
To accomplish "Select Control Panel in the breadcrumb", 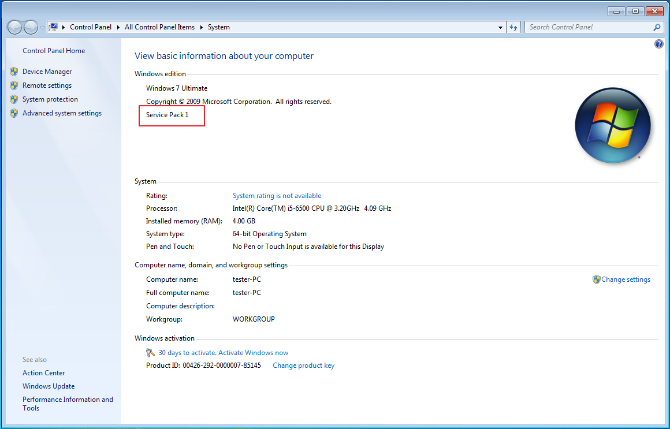I will tap(91, 27).
